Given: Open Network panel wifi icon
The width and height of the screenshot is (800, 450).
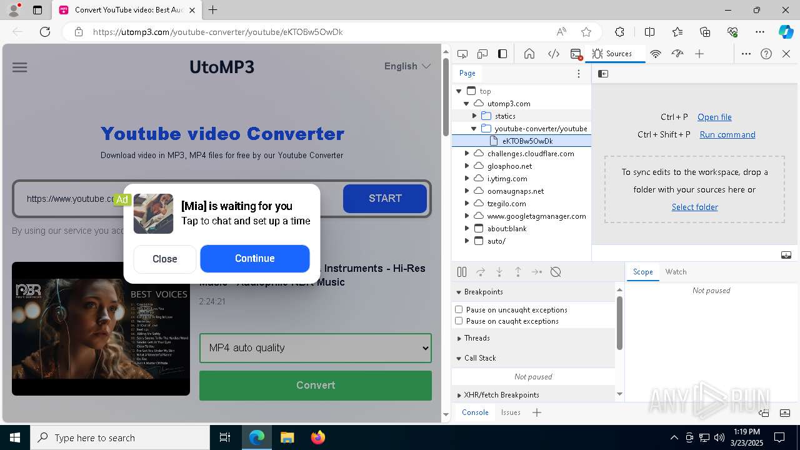Looking at the screenshot, I should 656,54.
